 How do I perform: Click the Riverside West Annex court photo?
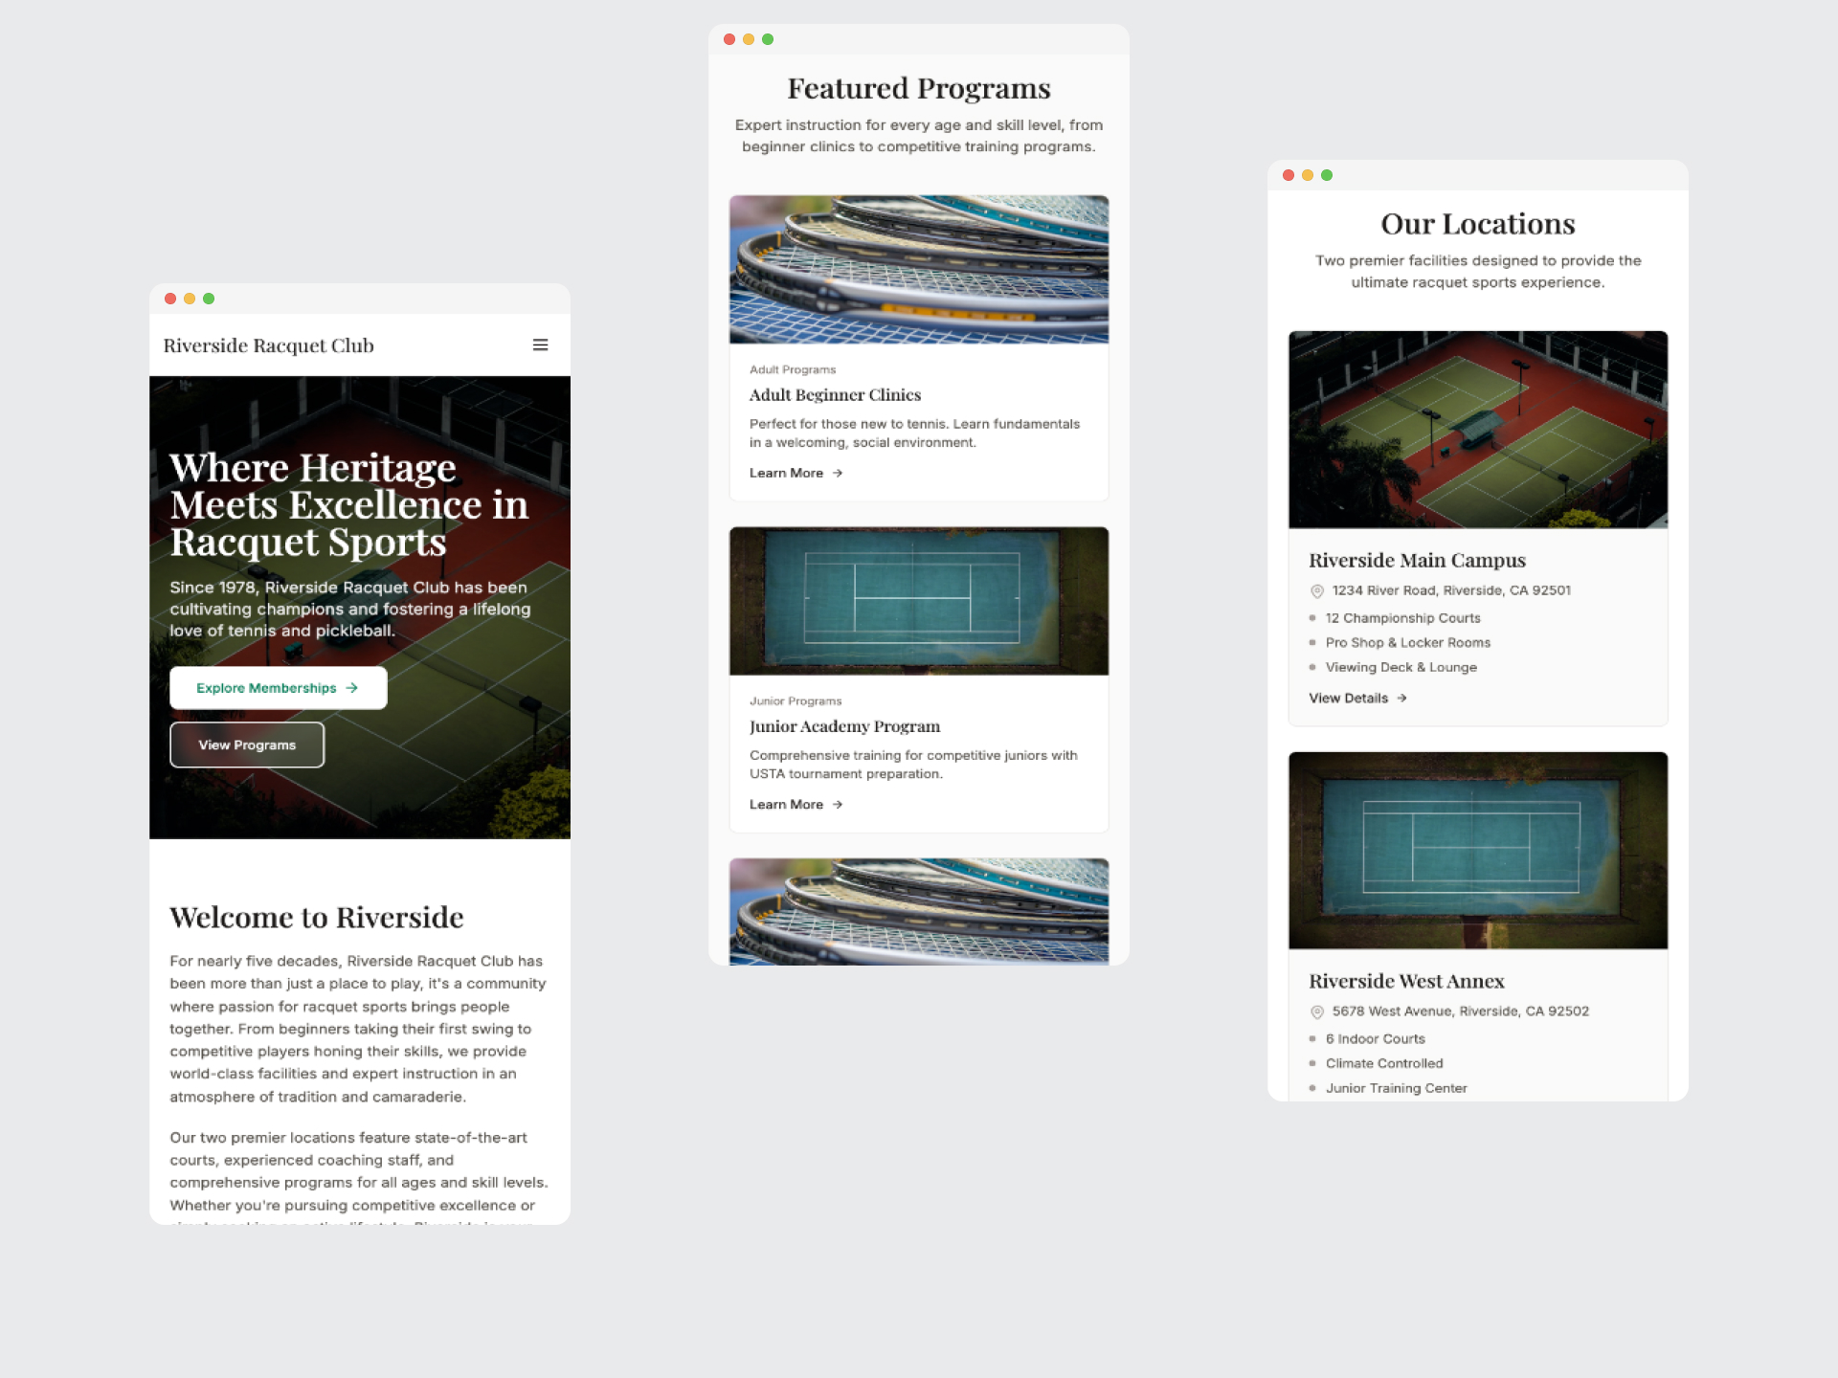1478,851
